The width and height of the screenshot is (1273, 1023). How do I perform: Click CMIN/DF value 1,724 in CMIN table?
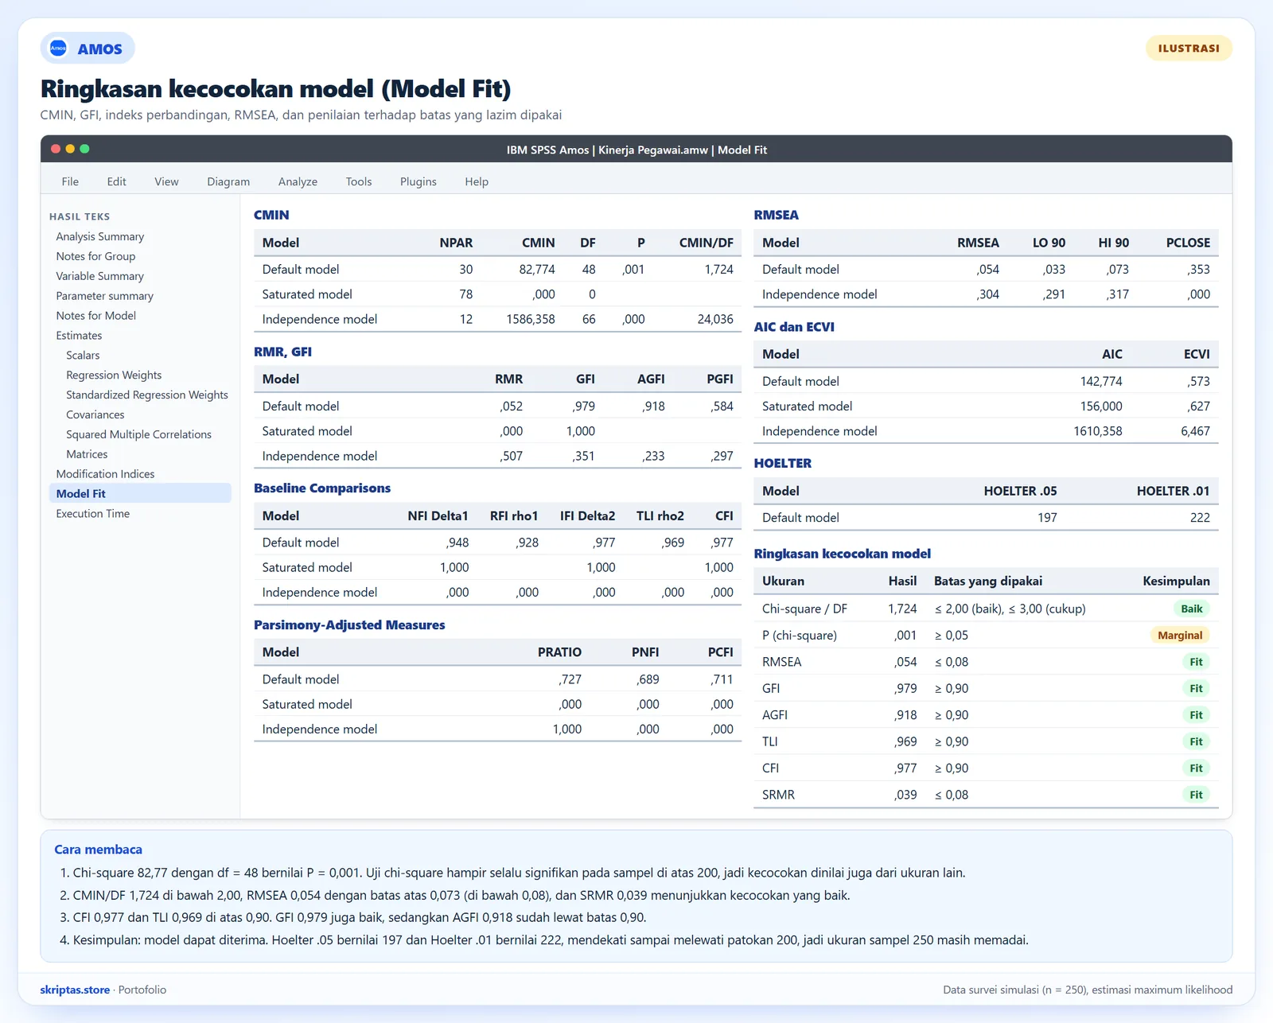[718, 270]
